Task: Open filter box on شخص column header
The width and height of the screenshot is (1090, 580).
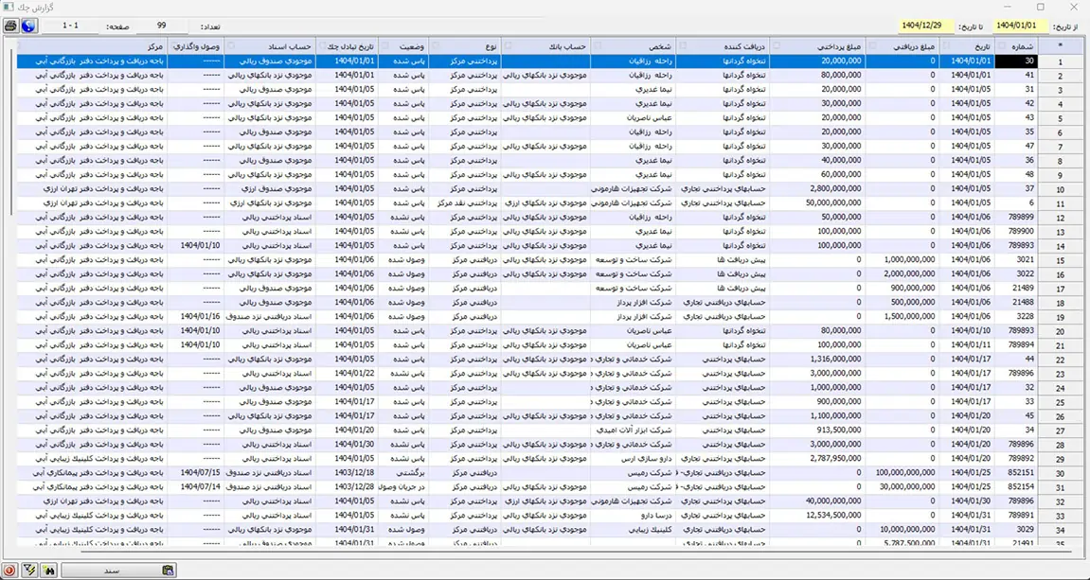Action: pyautogui.click(x=597, y=45)
